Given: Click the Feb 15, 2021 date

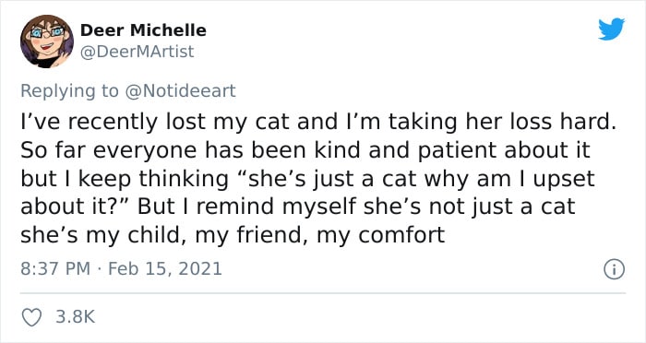Looking at the screenshot, I should pos(165,269).
